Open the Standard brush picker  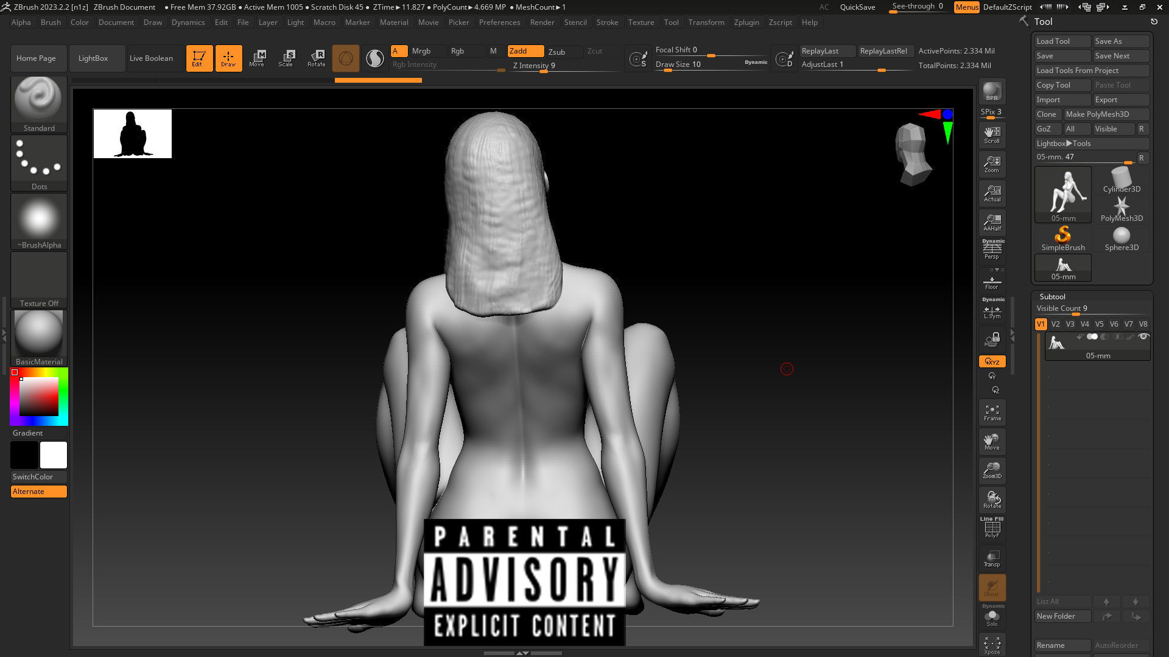39,105
